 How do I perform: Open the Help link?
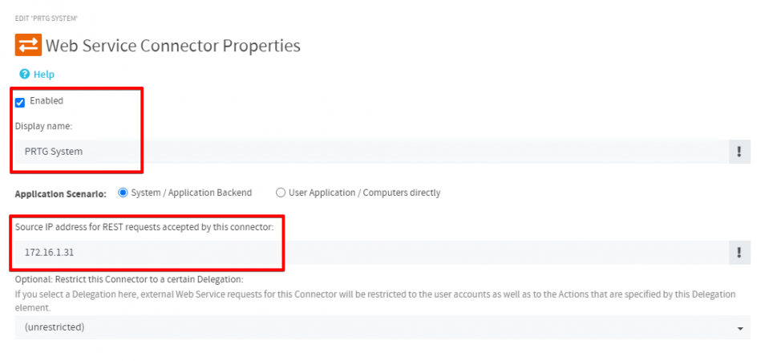pos(43,74)
